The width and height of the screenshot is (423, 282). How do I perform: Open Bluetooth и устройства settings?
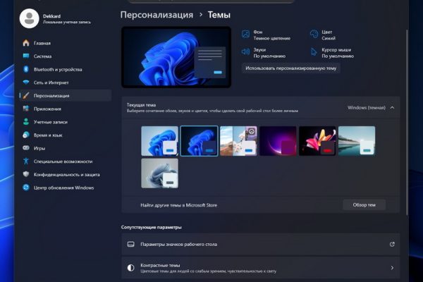point(58,69)
